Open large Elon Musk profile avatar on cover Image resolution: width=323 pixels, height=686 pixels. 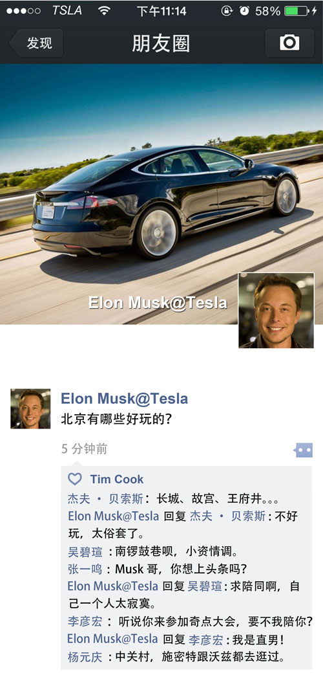[276, 310]
